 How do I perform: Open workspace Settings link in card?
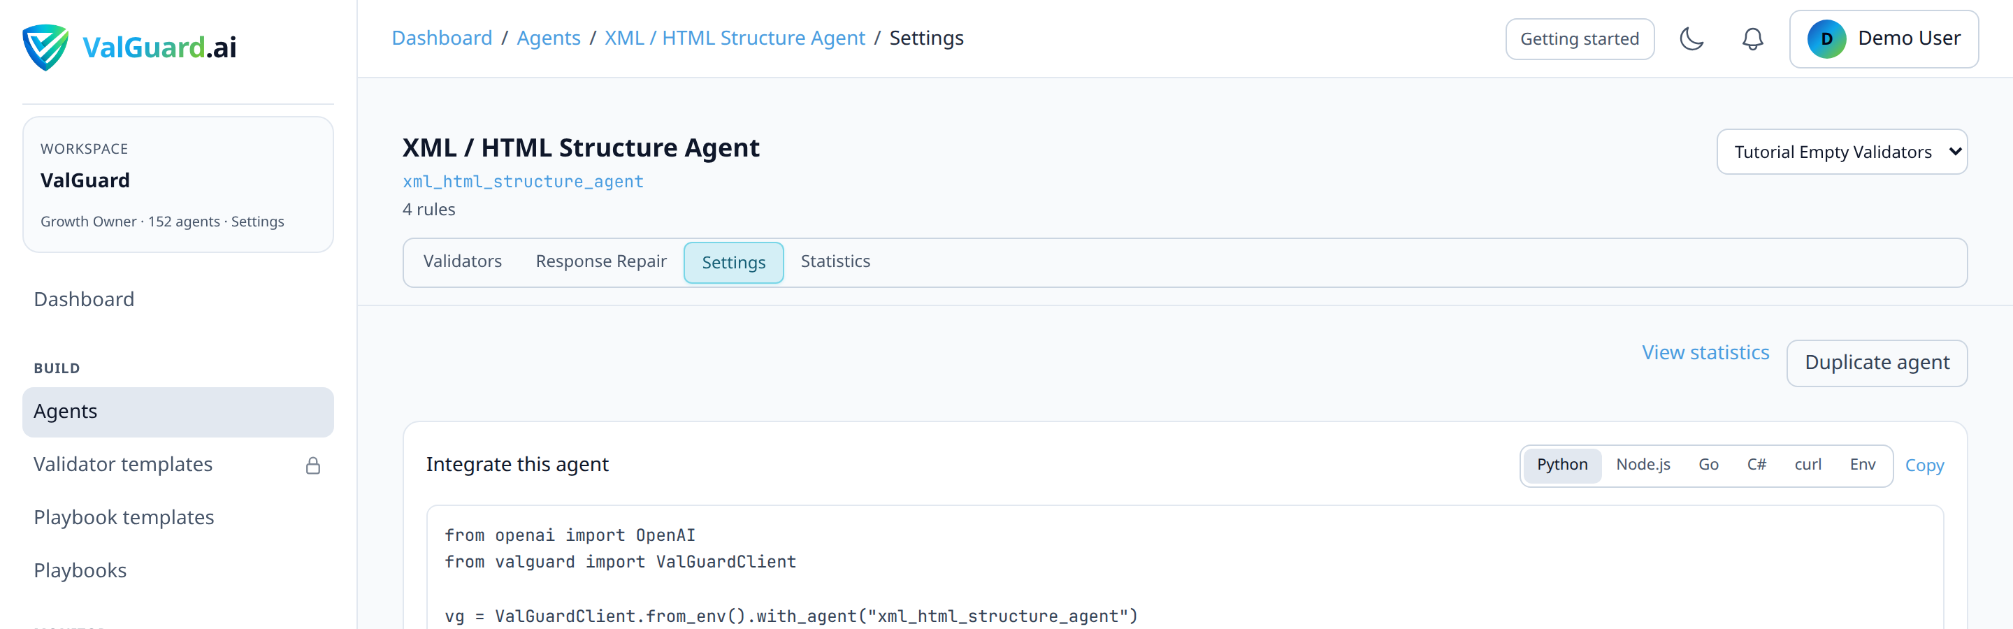click(257, 222)
